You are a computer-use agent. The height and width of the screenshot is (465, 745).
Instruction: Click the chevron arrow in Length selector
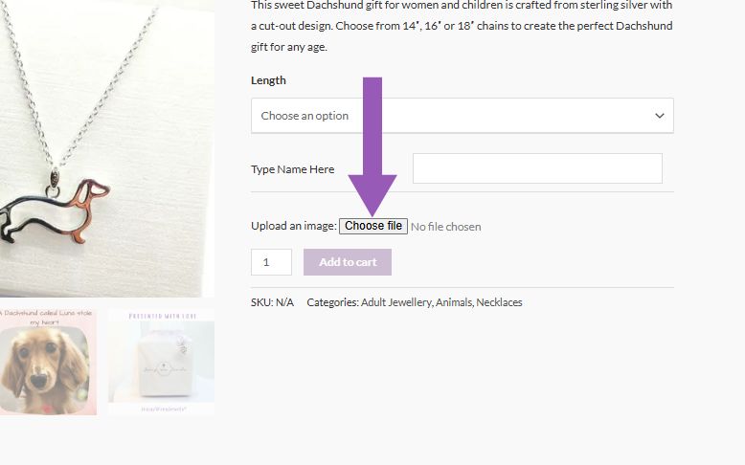tap(660, 116)
